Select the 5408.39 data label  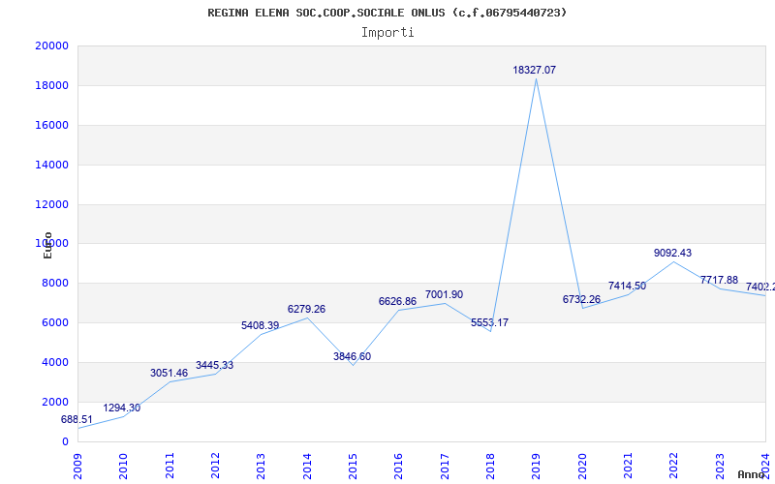pos(260,325)
